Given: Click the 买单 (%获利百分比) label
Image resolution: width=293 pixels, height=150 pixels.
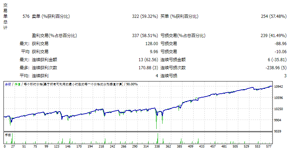Looking at the screenshot, I should tap(179, 16).
